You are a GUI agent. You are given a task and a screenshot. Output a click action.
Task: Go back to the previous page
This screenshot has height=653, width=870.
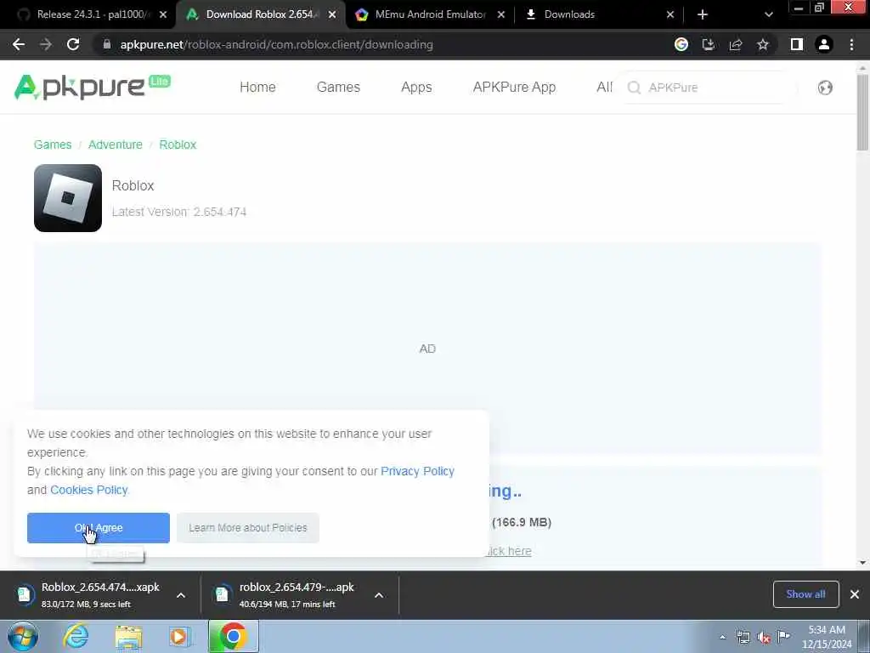(19, 44)
